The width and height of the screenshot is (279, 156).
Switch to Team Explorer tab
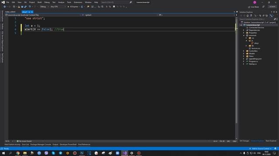(x=271, y=141)
